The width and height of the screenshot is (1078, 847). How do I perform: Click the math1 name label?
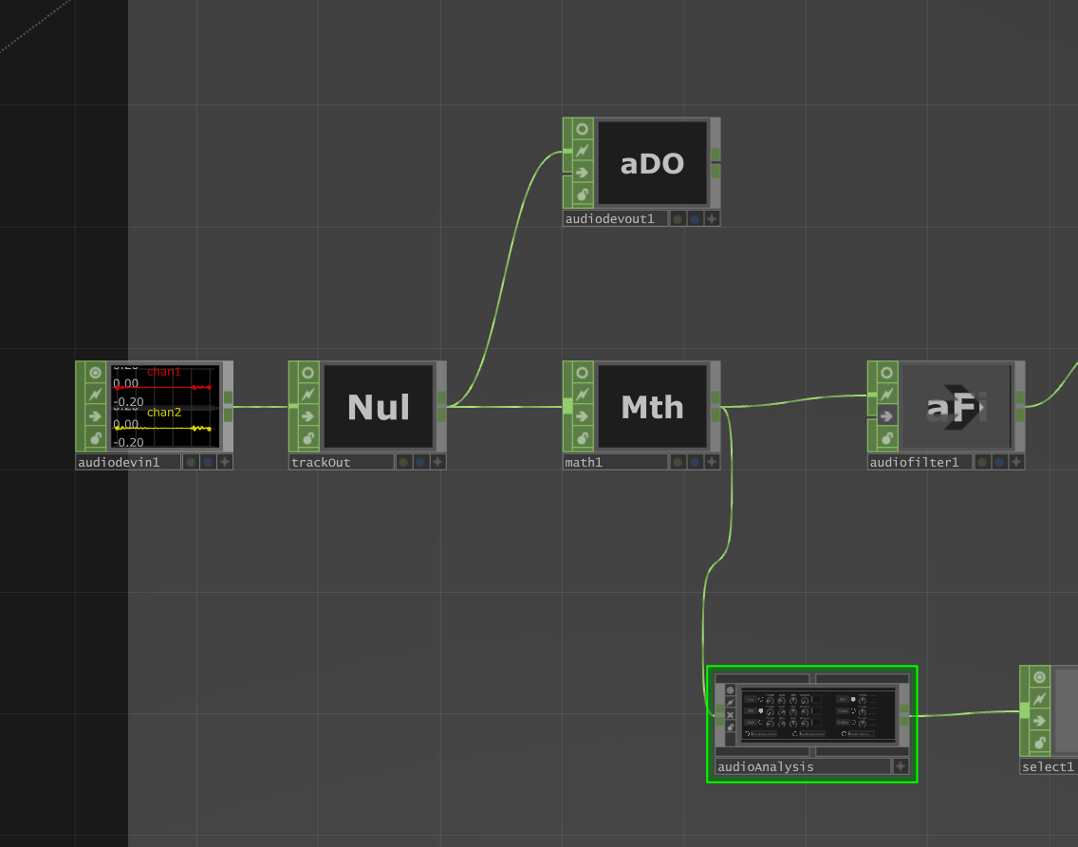click(615, 462)
